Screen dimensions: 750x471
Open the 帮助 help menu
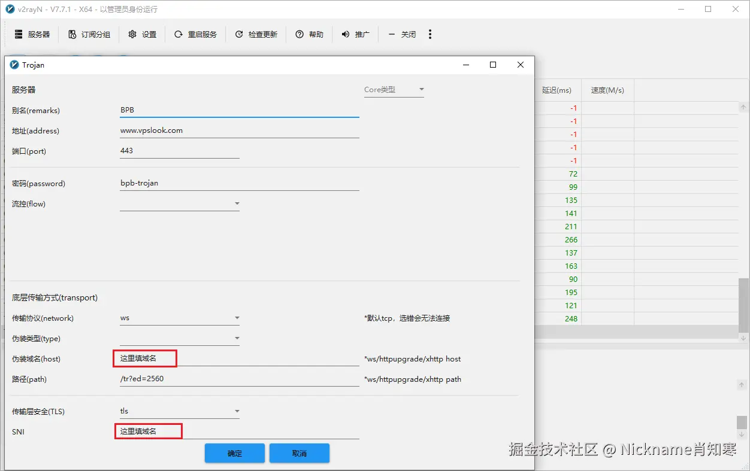pos(309,35)
